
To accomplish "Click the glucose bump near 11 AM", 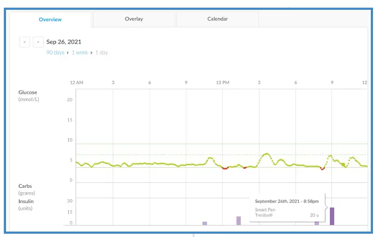I will tap(211, 158).
